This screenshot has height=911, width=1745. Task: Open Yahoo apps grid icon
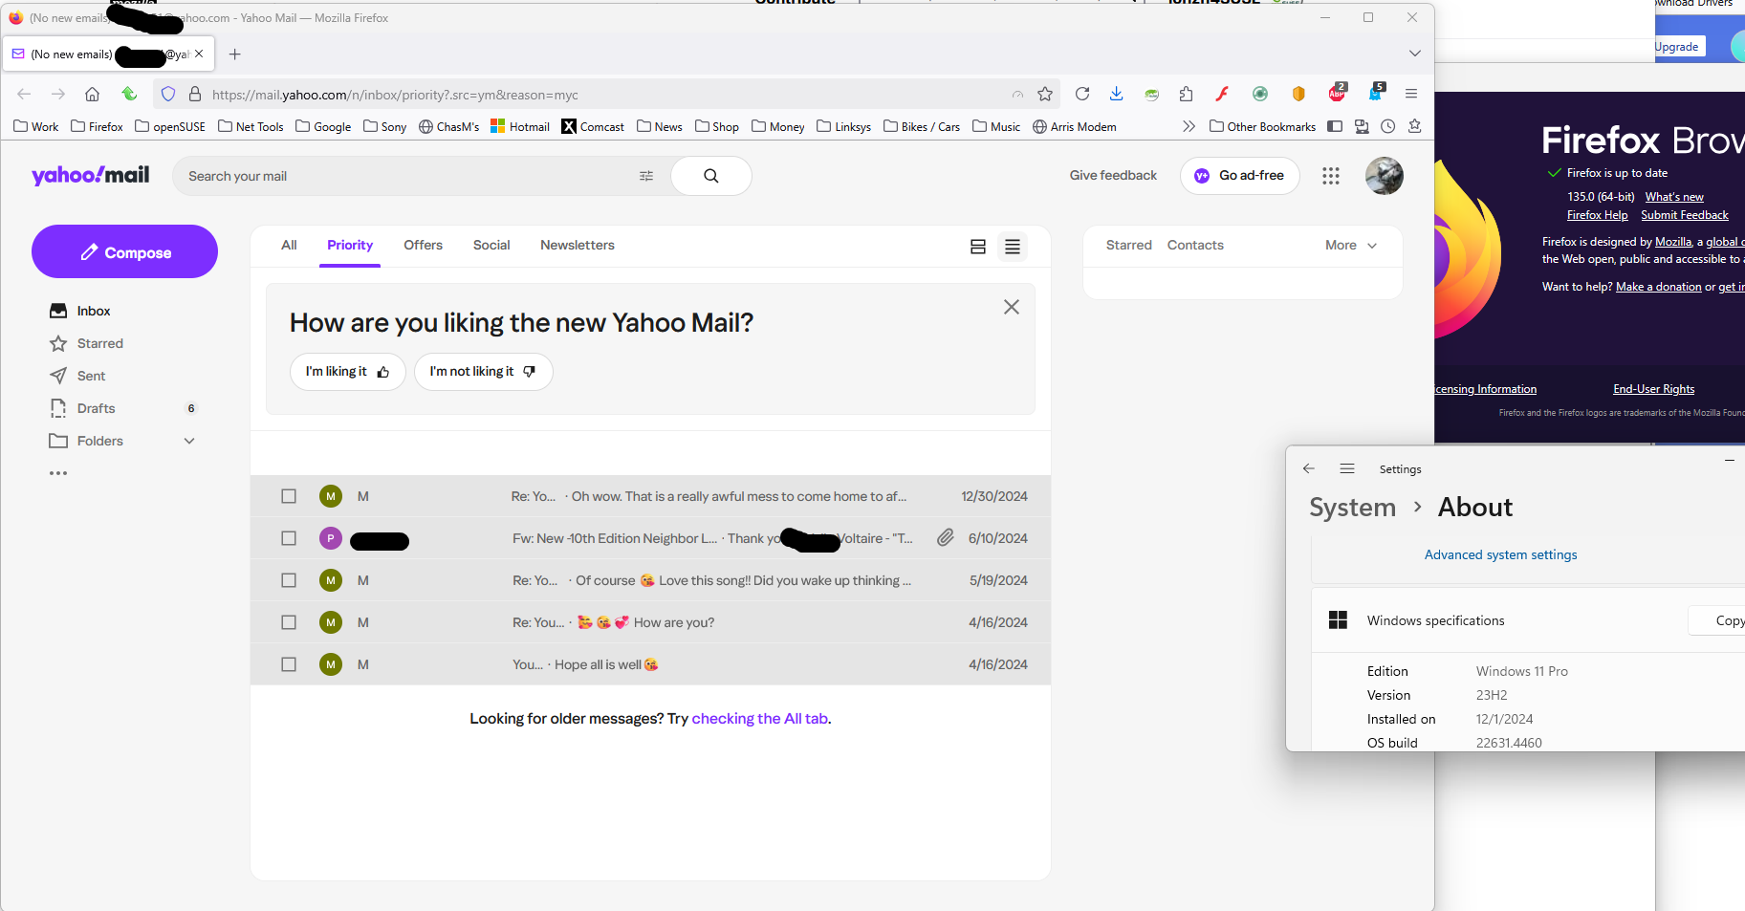pos(1331,176)
